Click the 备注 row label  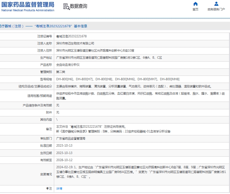(x=49, y=129)
